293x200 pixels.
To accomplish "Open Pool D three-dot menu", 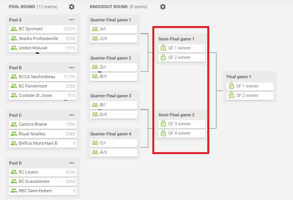I will point(72,163).
